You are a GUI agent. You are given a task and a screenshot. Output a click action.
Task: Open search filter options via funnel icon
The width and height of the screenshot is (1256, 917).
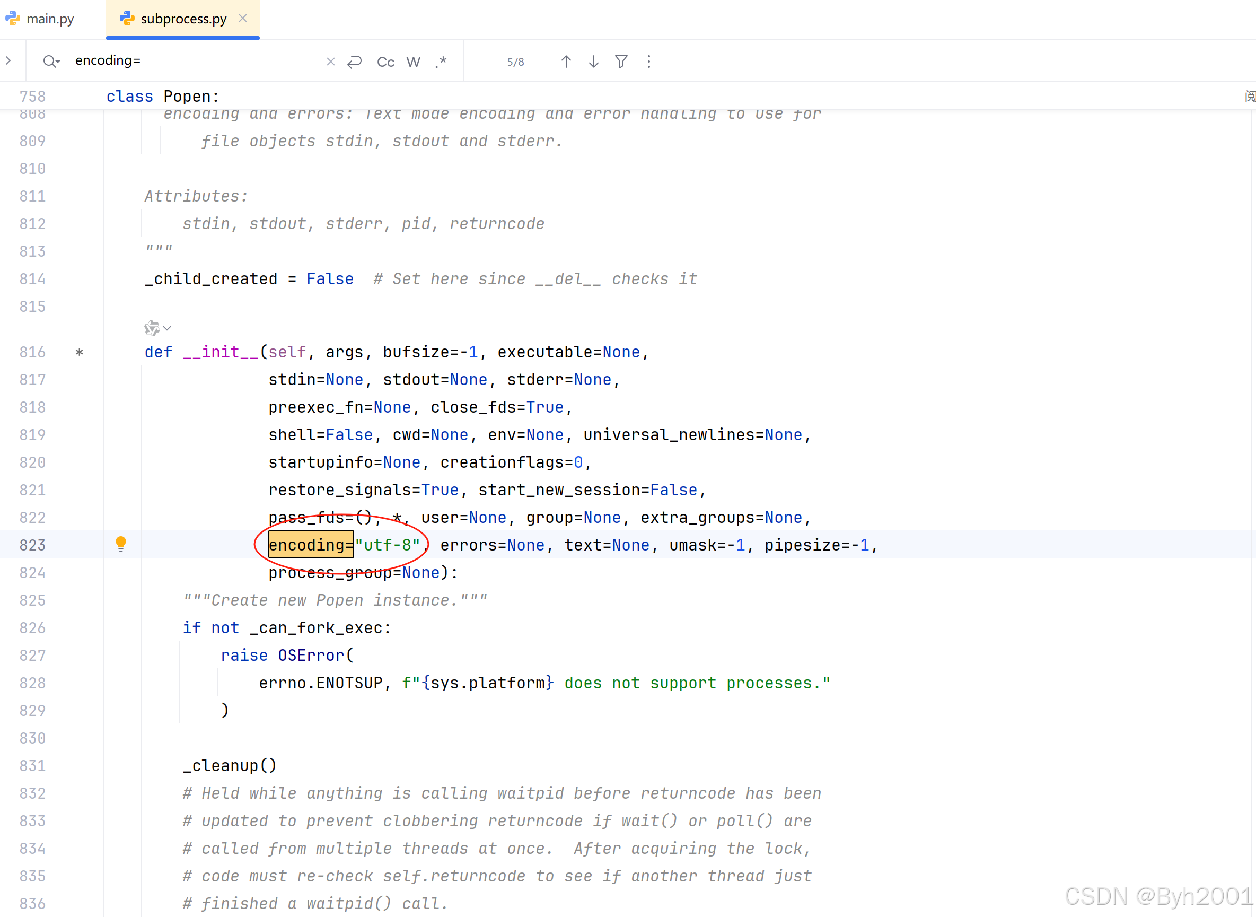(621, 61)
